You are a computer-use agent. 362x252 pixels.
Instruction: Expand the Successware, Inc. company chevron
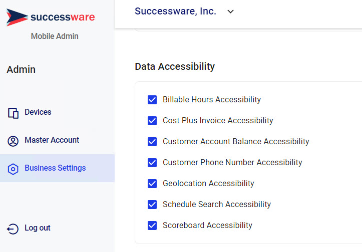230,11
